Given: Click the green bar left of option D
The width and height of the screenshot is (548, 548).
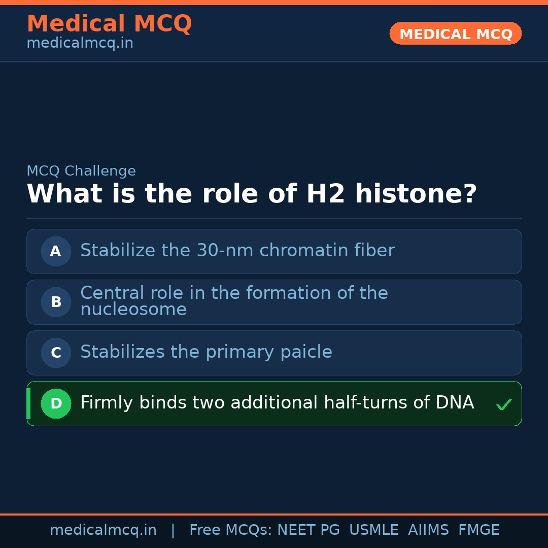Looking at the screenshot, I should (28, 403).
